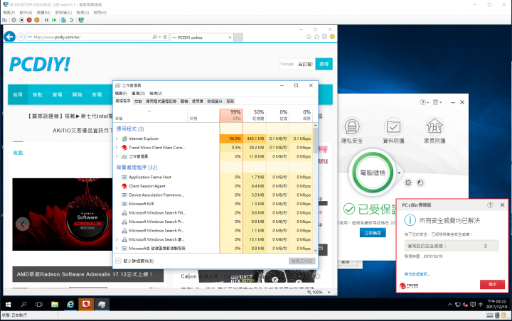
Task: Open the PC-cillin hamburger menu dropdown
Action: tap(437, 102)
